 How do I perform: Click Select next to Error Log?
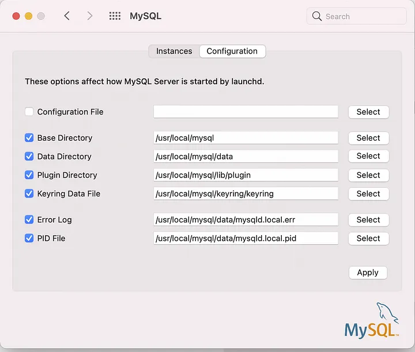point(369,219)
